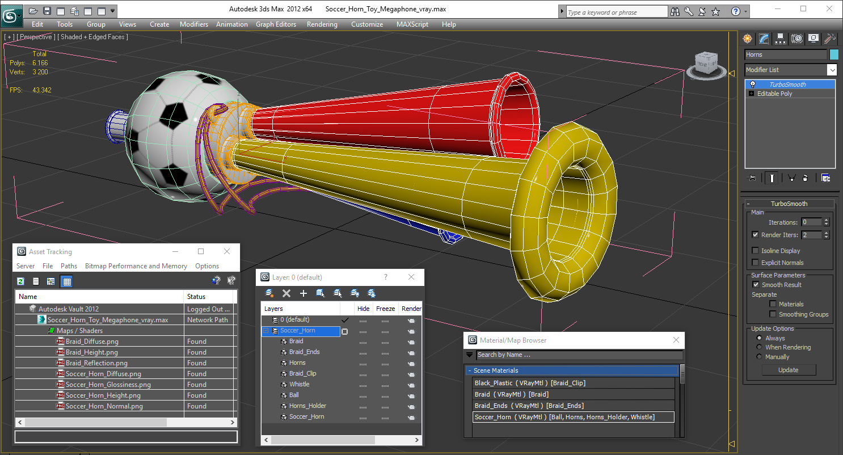Click the Search by Name field
The image size is (843, 455).
pos(579,355)
